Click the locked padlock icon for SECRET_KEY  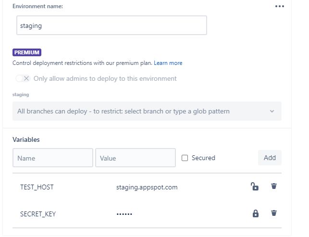[255, 213]
